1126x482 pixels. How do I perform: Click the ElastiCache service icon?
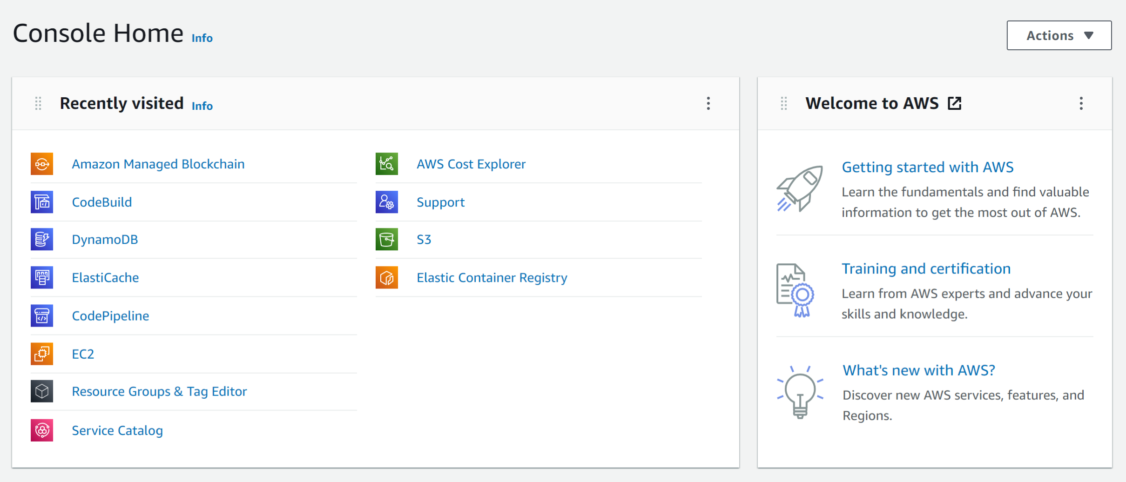pyautogui.click(x=42, y=277)
